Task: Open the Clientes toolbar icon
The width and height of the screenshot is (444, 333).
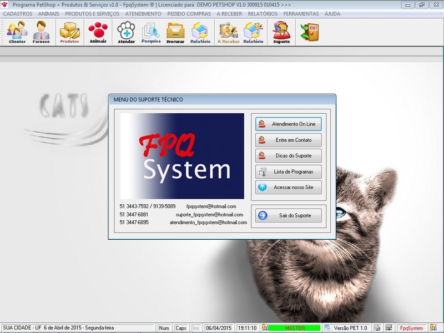Action: [17, 32]
